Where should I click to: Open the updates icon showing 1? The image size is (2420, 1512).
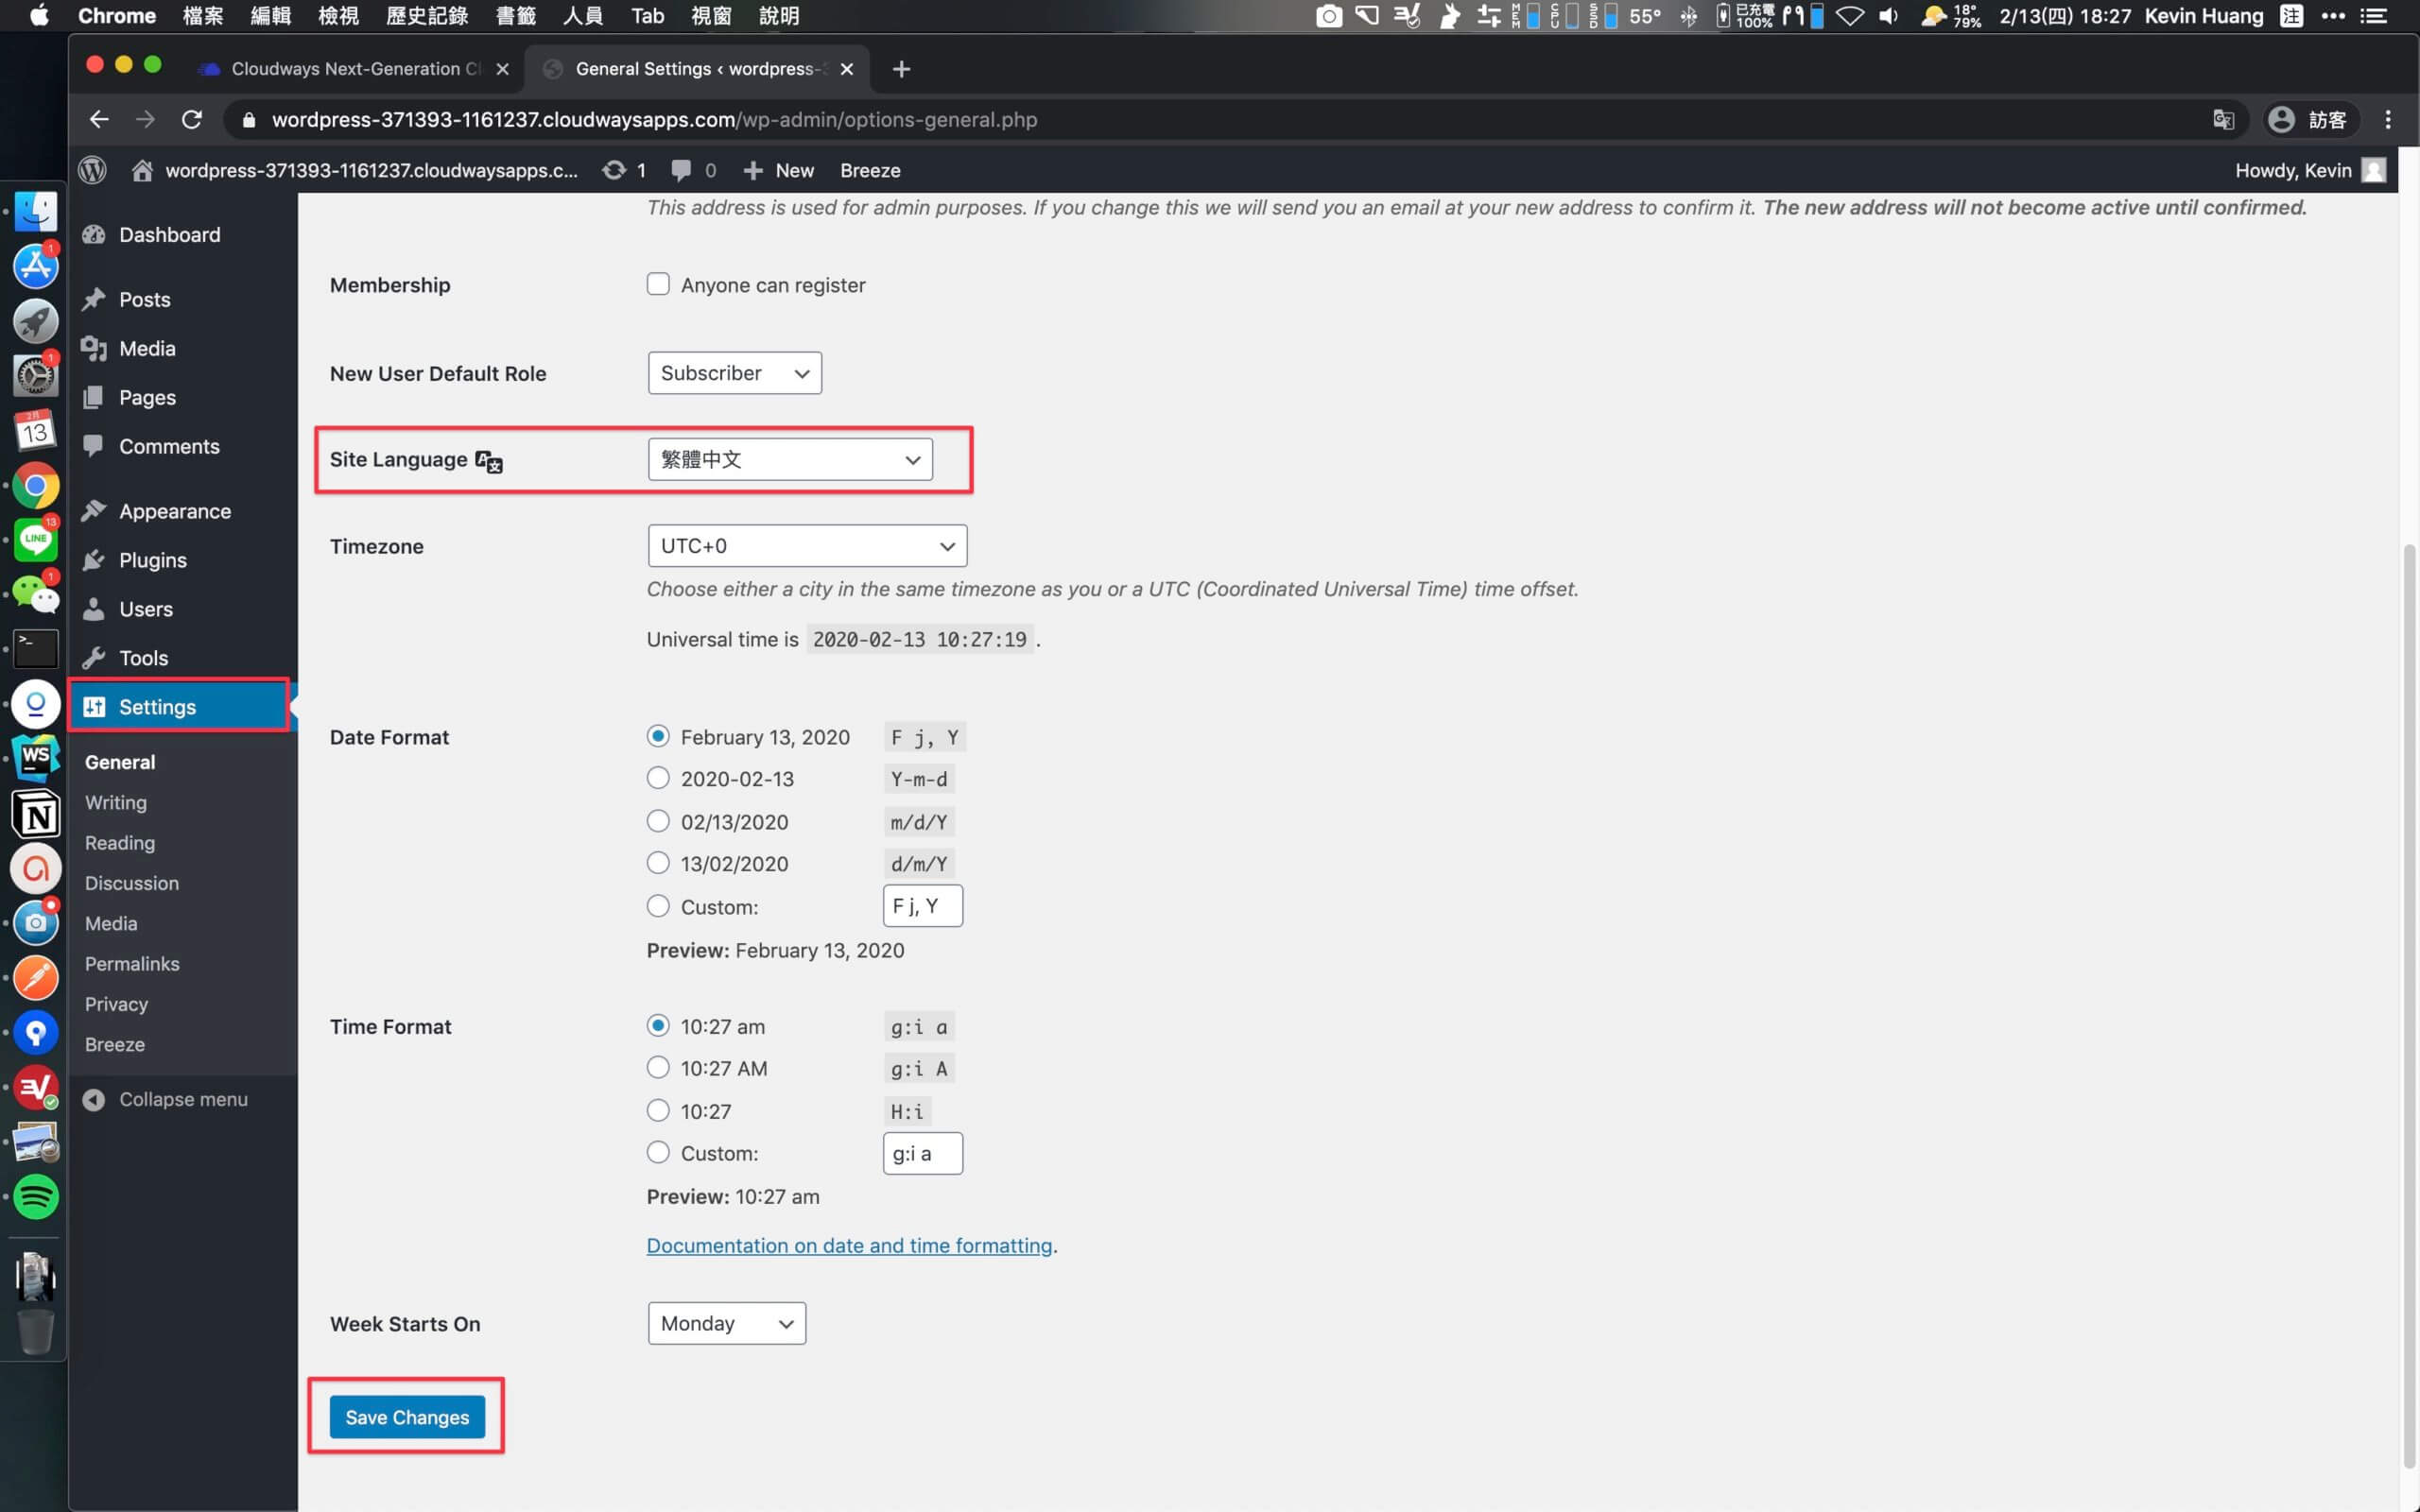coord(614,170)
